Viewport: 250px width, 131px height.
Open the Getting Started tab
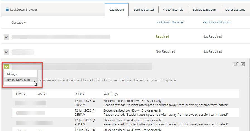tap(144, 10)
